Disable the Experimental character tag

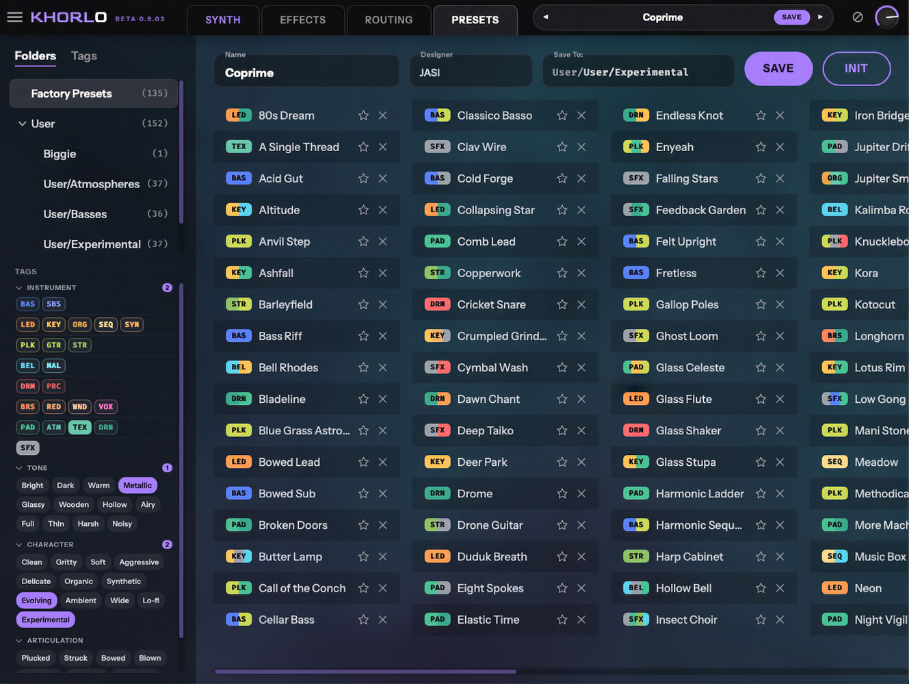tap(45, 620)
